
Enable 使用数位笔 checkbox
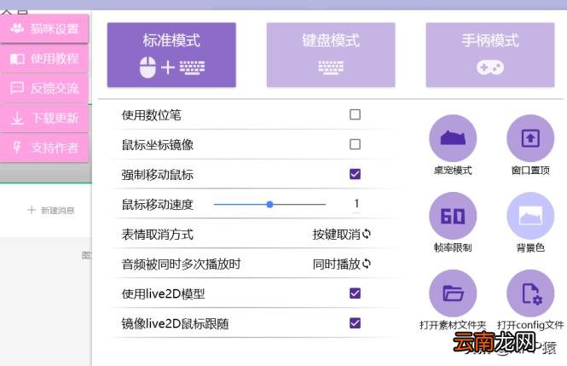click(x=355, y=114)
